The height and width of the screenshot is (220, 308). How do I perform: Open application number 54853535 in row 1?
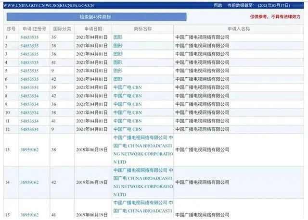(x=29, y=37)
